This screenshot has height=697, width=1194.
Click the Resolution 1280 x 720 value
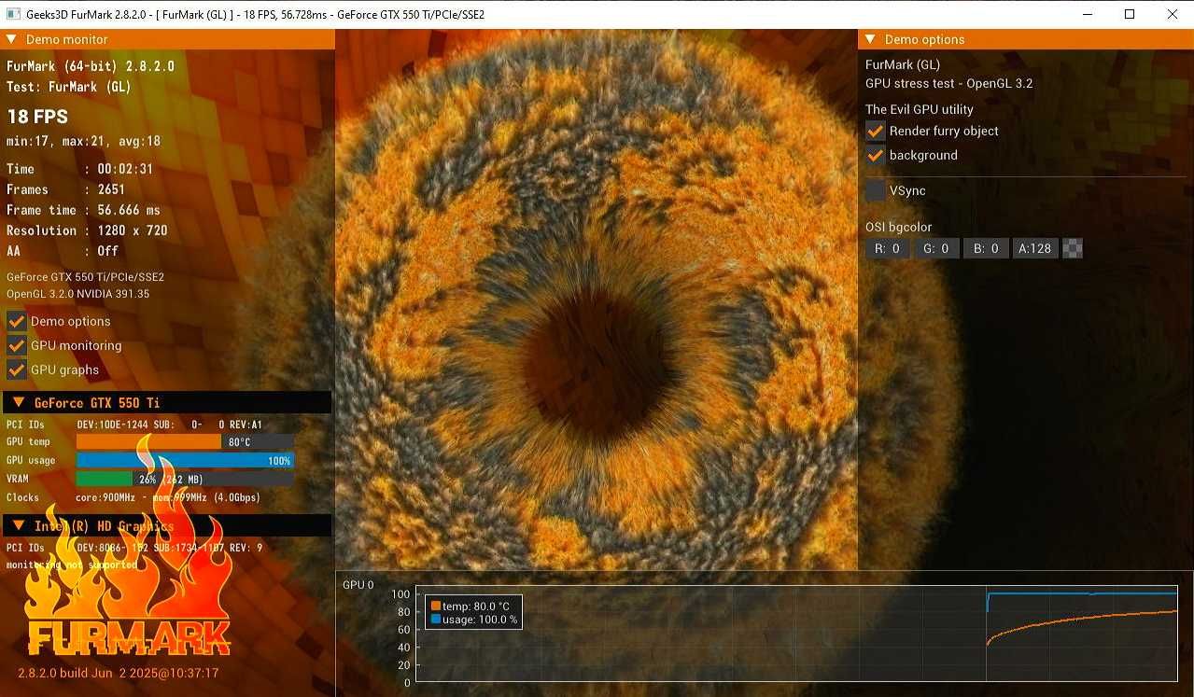[x=133, y=230]
